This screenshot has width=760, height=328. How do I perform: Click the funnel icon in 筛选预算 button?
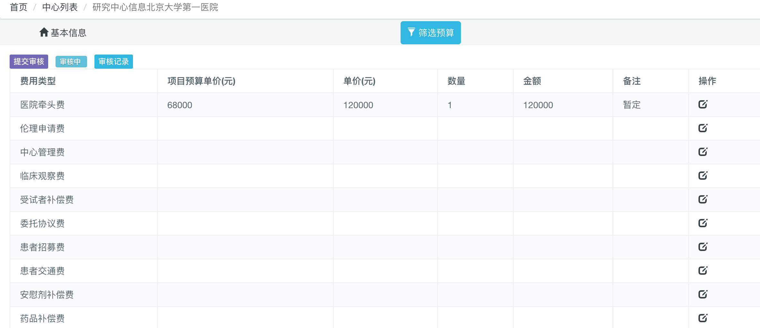point(411,32)
